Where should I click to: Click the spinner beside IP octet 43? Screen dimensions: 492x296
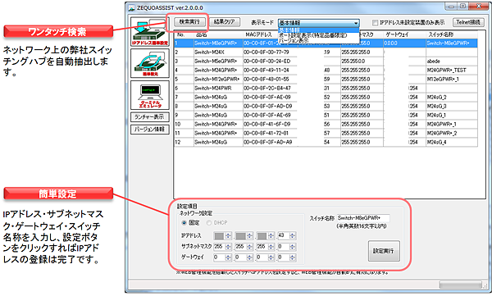[x=292, y=235]
